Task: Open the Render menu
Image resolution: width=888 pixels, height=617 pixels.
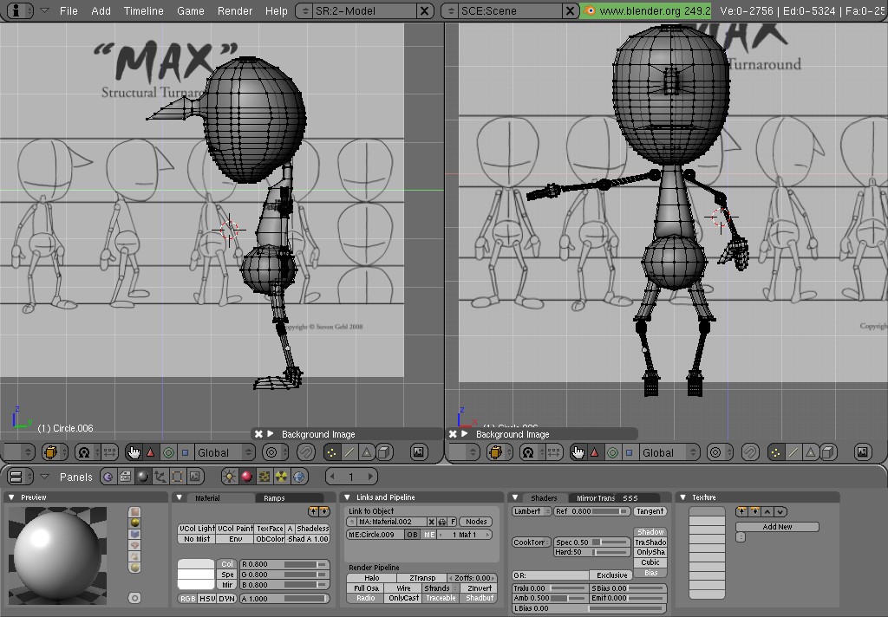Action: pos(234,10)
